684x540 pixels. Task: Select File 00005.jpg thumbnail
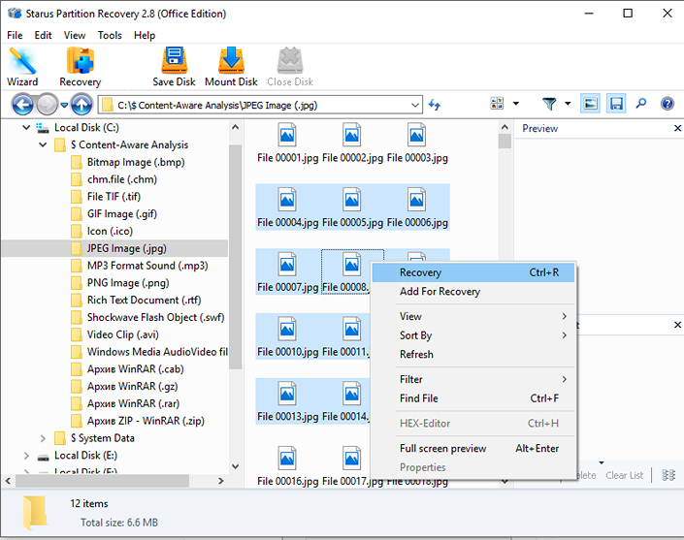[x=352, y=207]
